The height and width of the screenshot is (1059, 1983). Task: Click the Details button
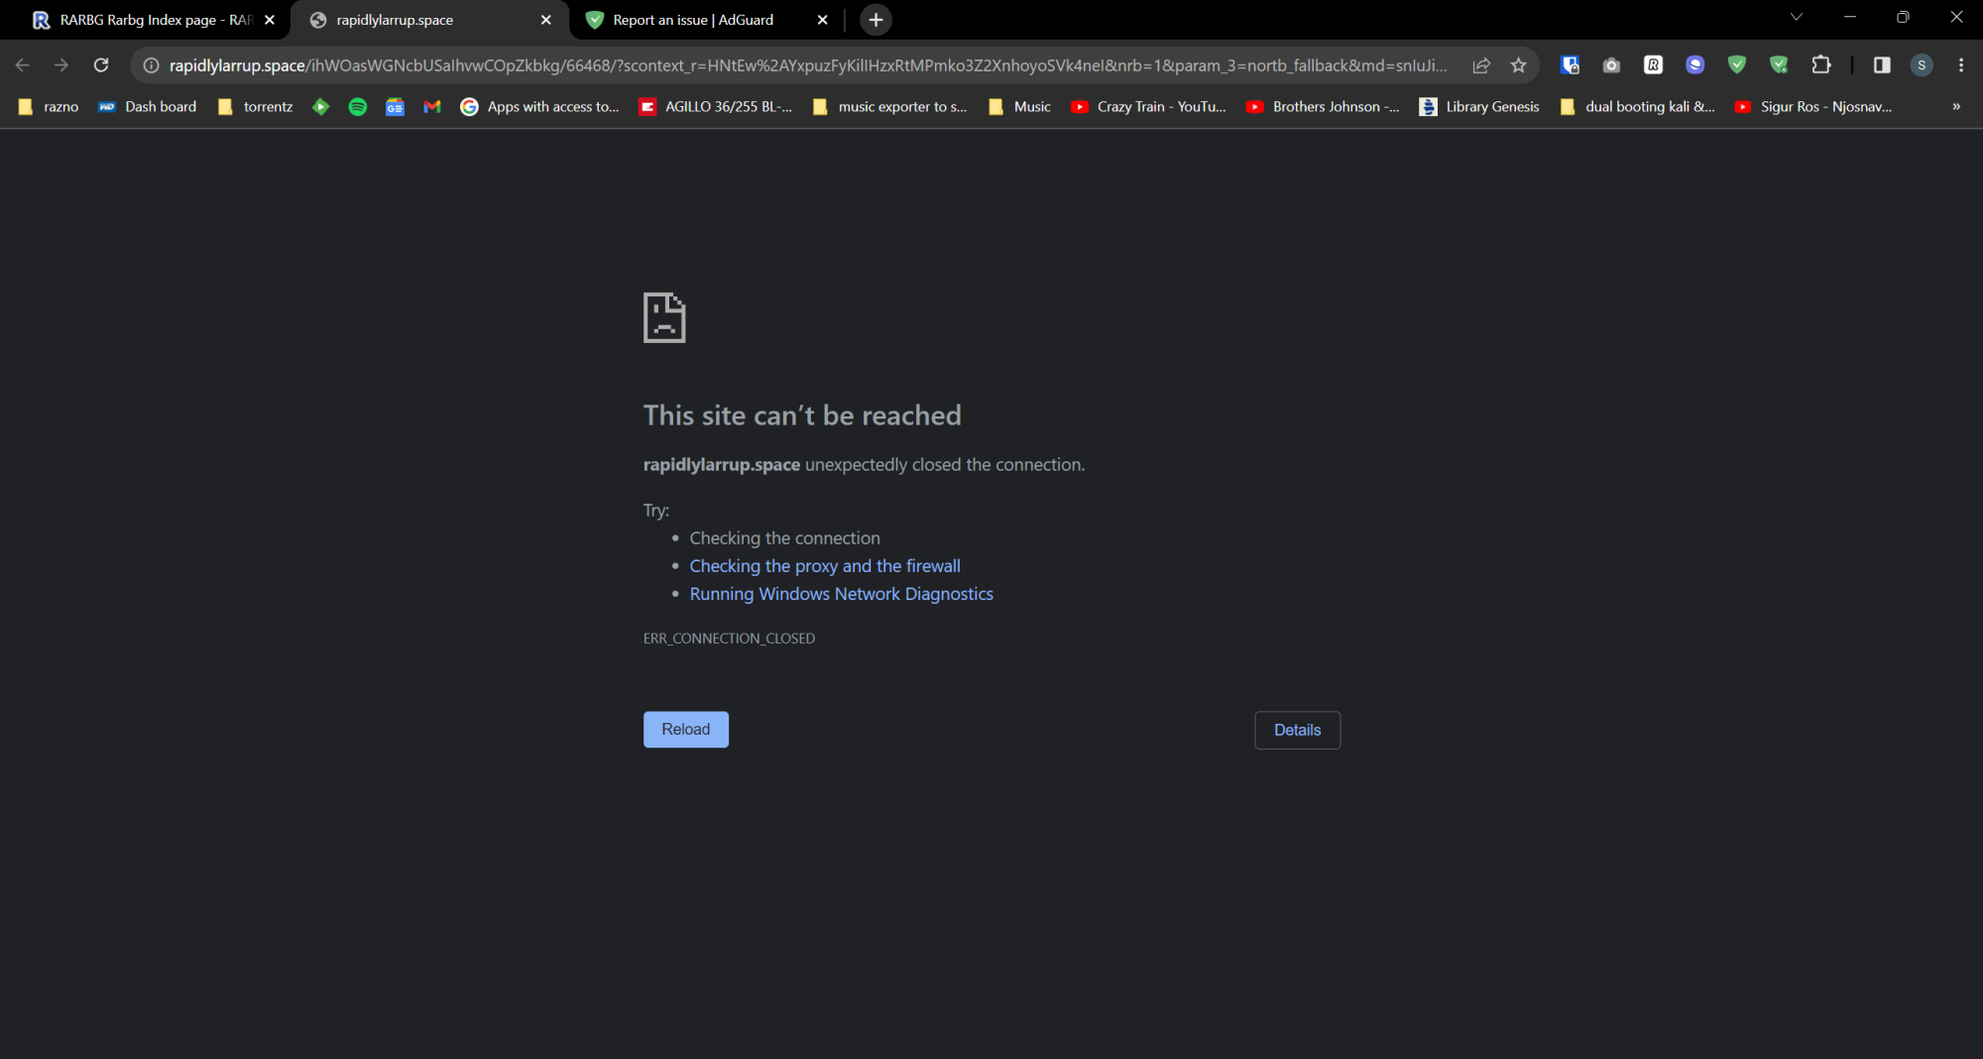(1297, 730)
